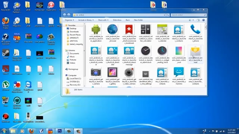Select the red bookmark star shortcut icon
Screen dimensions: 239x134
(129, 29)
